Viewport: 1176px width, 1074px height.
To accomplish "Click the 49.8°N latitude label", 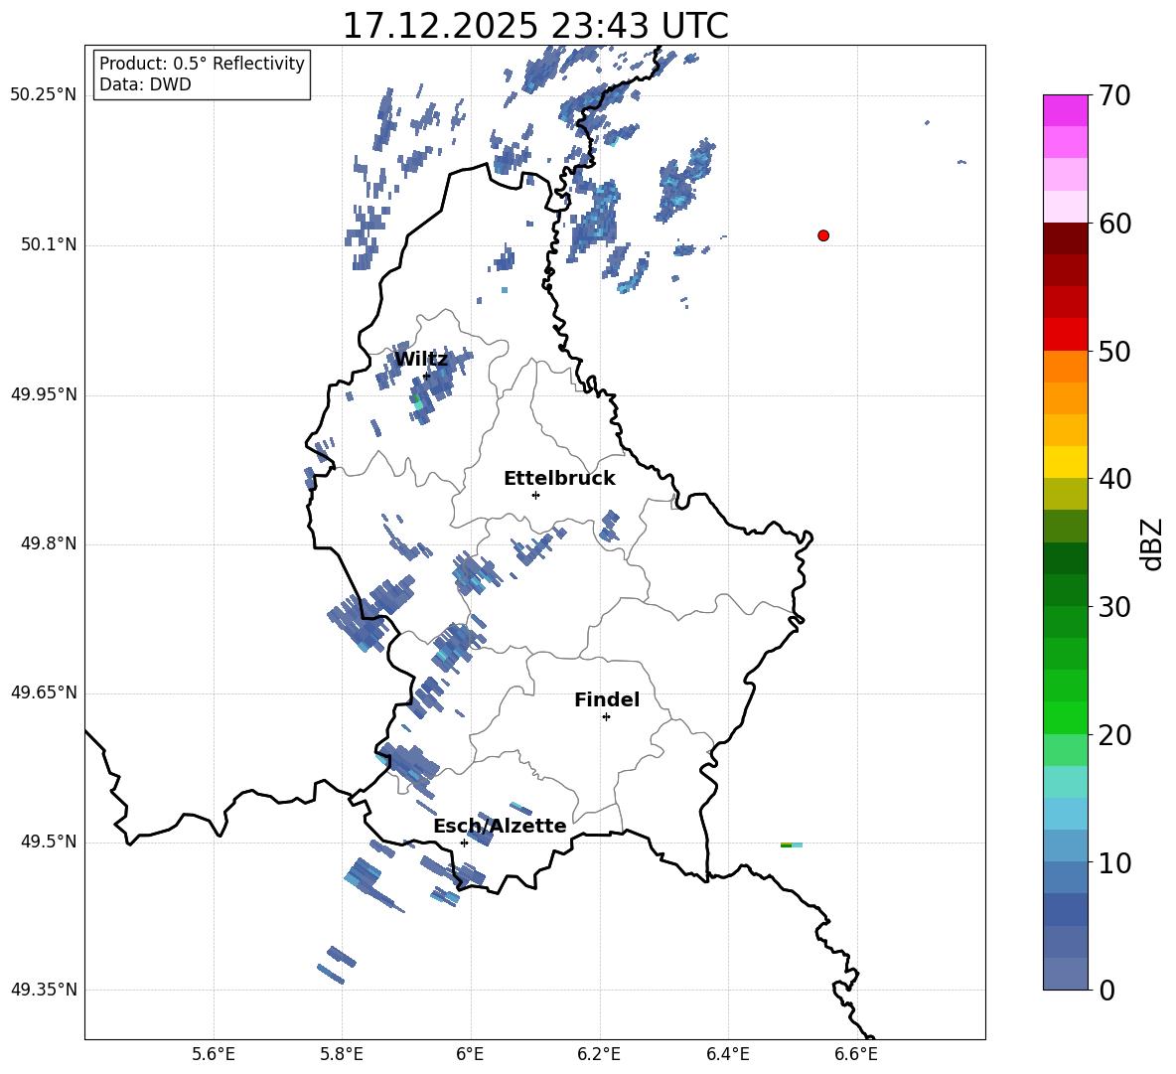I will (x=49, y=543).
